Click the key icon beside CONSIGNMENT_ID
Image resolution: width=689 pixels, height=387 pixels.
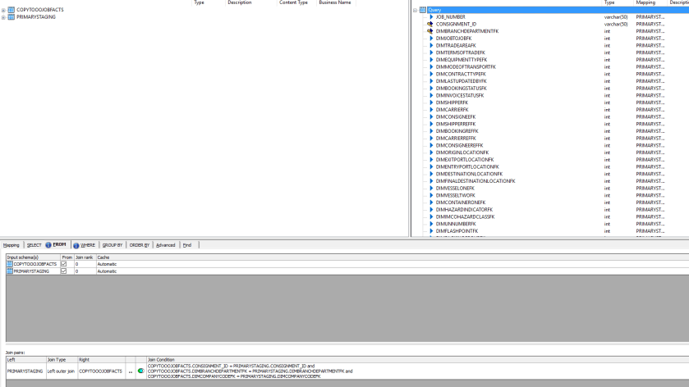point(430,24)
